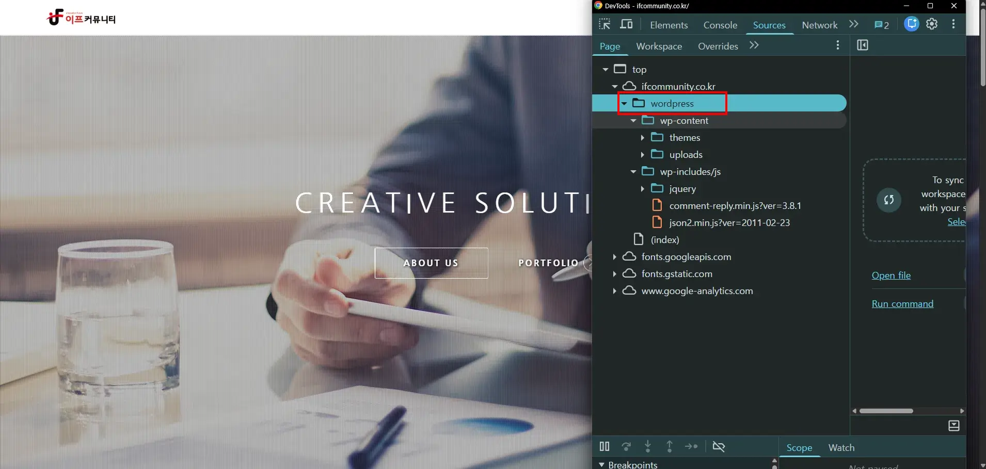Click the (index) document icon
This screenshot has width=986, height=469.
coord(639,239)
